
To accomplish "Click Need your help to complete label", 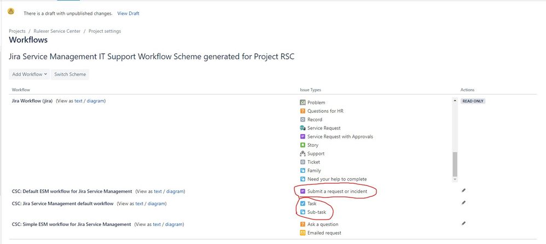I will tap(337, 179).
